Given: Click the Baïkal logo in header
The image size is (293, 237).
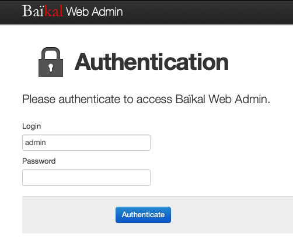Looking at the screenshot, I should (43, 11).
